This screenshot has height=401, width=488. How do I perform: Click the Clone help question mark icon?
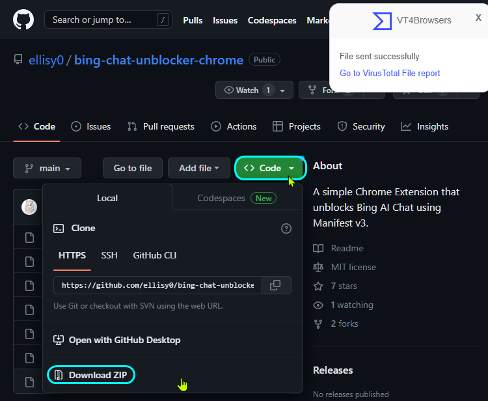[x=286, y=228]
